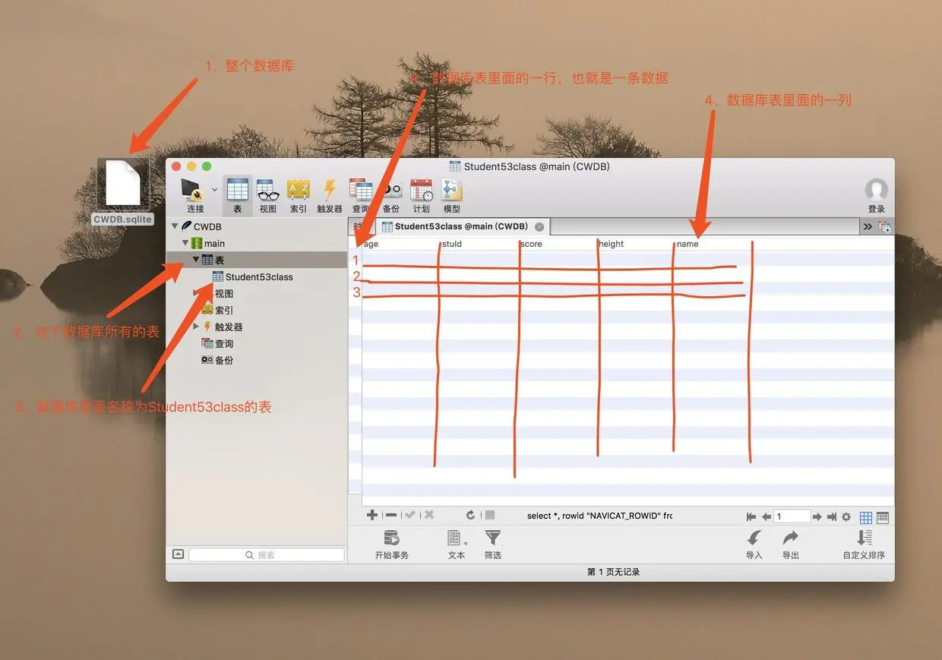Close the Student53class tab

coord(539,226)
